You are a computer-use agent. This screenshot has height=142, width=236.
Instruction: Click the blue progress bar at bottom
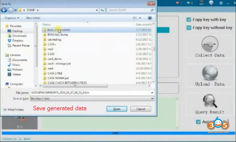(x=118, y=133)
